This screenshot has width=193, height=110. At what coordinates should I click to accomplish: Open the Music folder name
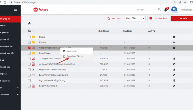(x=42, y=37)
